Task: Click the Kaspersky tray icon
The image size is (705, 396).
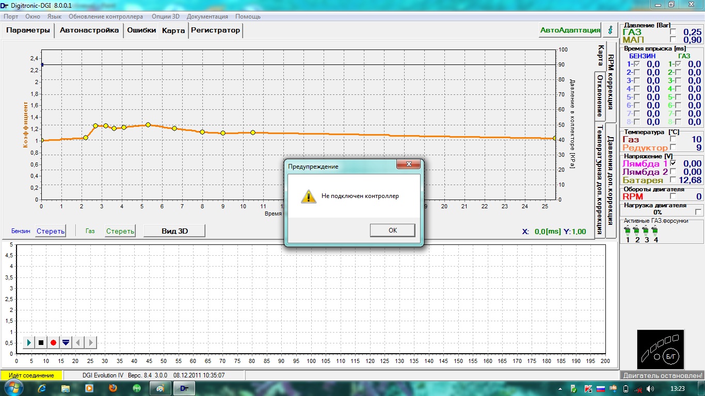Action: (588, 388)
